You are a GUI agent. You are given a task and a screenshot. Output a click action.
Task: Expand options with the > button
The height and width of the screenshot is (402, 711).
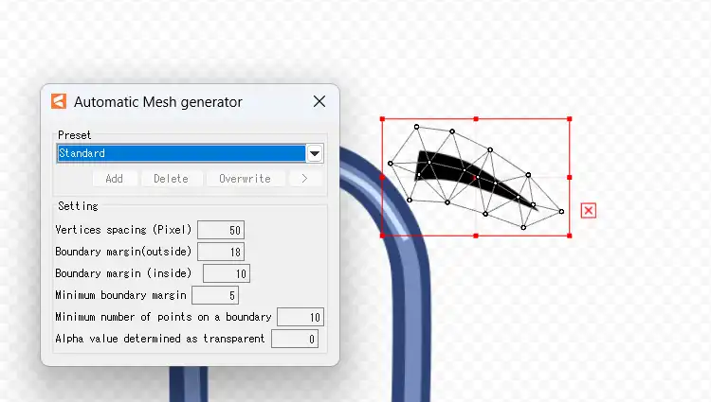[x=304, y=179]
